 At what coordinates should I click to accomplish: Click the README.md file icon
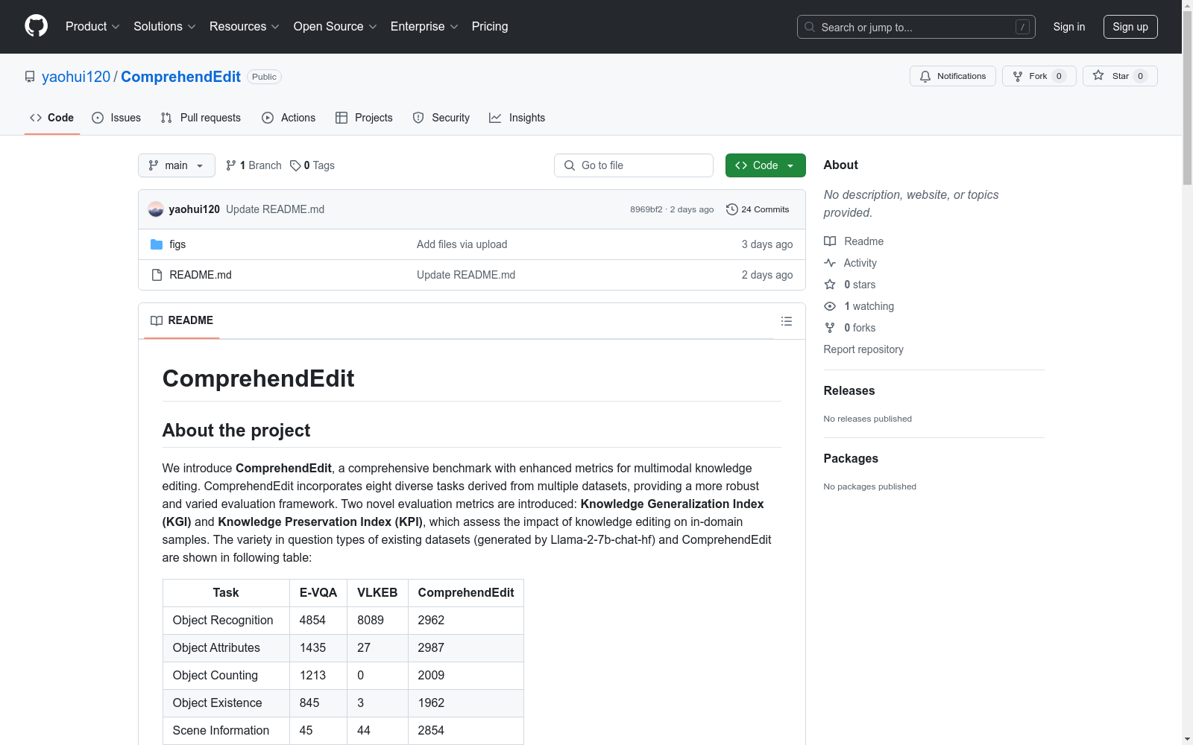point(157,275)
